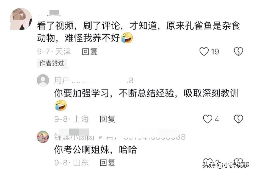Like the comment about 孔雀鱼是杂食动物

[x=204, y=51]
